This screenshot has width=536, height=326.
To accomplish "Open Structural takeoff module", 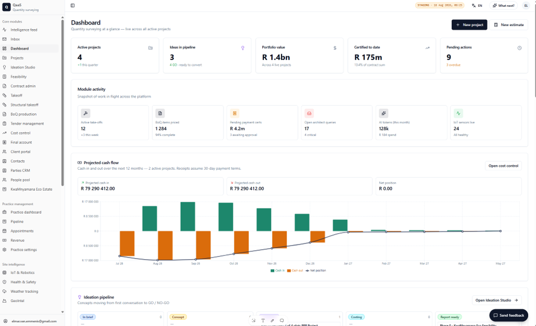I will coord(30,105).
